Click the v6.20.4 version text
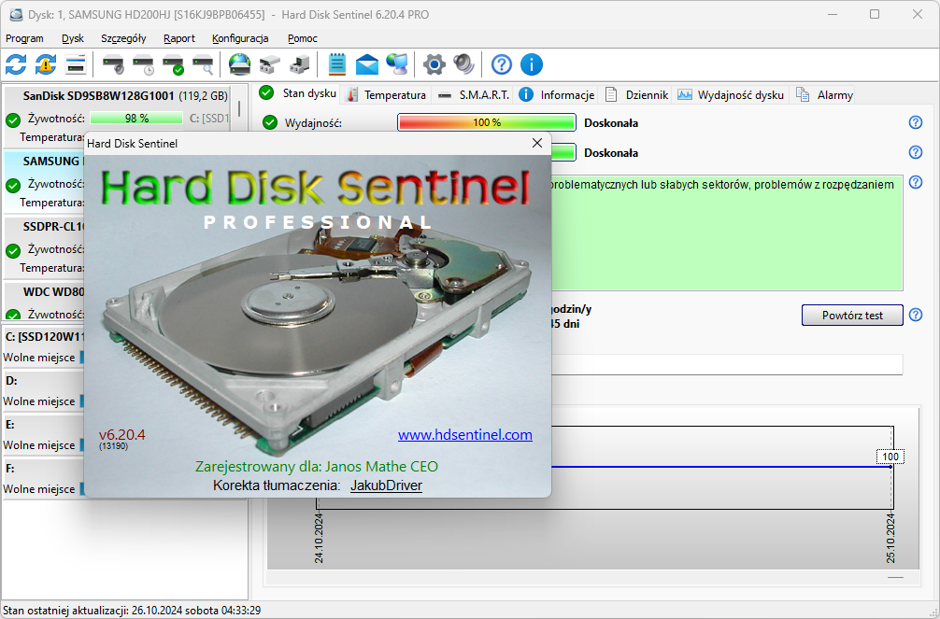940x619 pixels. click(x=121, y=434)
